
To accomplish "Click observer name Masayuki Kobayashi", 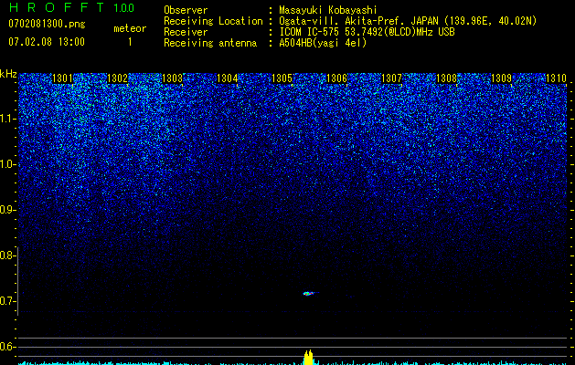I will [328, 10].
